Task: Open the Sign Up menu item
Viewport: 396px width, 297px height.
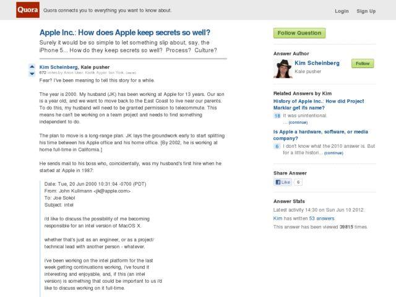Action: point(366,11)
